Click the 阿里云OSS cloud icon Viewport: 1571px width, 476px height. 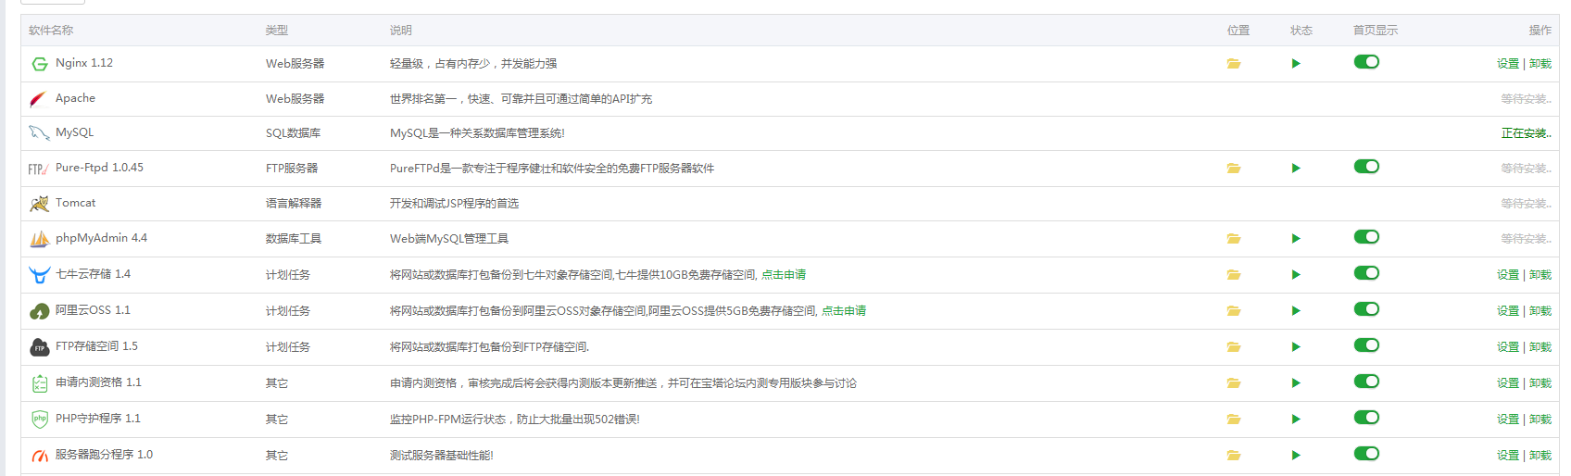(39, 311)
